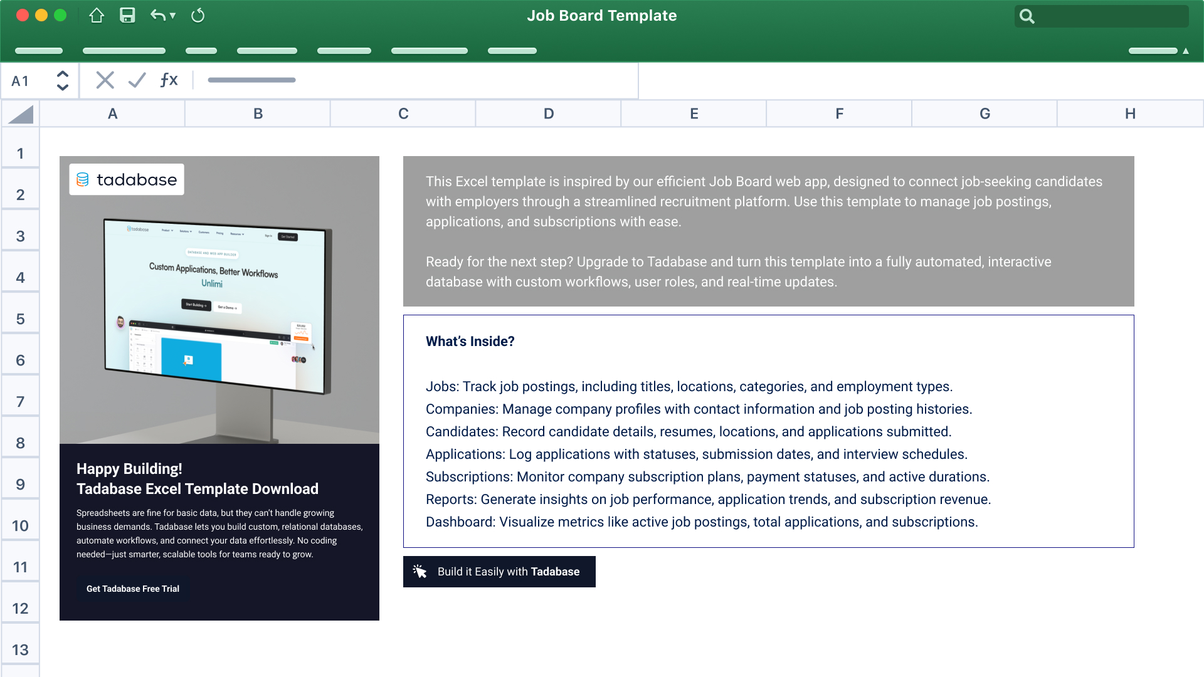Image resolution: width=1204 pixels, height=677 pixels.
Task: Open the first ribbon tab placeholder
Action: point(39,51)
